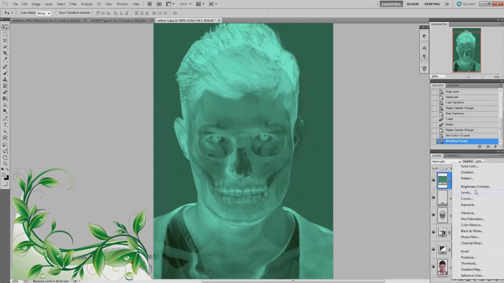Image resolution: width=504 pixels, height=283 pixels.
Task: Click the background color swatch
Action: coord(6,178)
